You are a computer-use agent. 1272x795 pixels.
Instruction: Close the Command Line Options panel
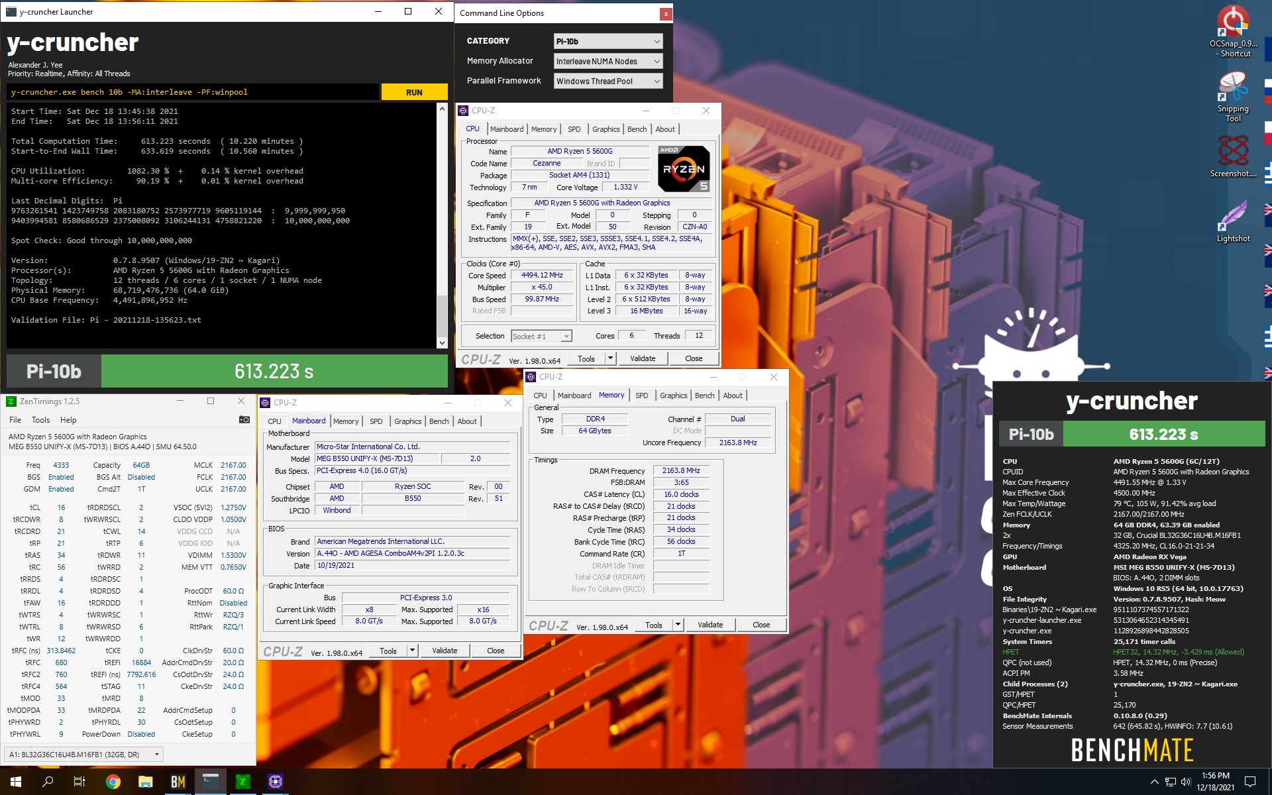(x=665, y=13)
